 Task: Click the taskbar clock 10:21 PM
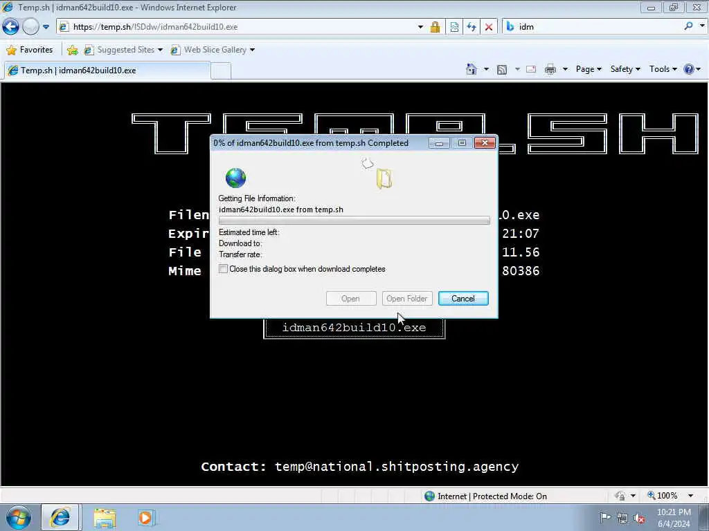point(674,512)
